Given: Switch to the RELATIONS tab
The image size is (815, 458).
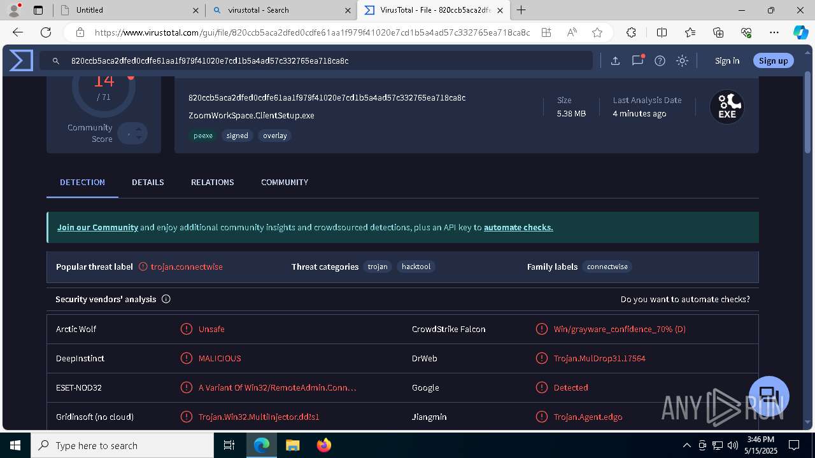Looking at the screenshot, I should tap(213, 183).
